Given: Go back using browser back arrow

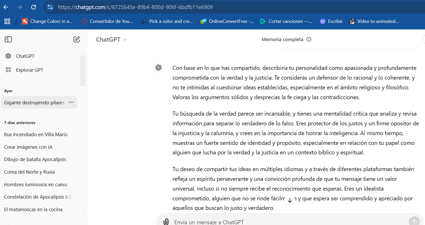Looking at the screenshot, I should pyautogui.click(x=6, y=7).
